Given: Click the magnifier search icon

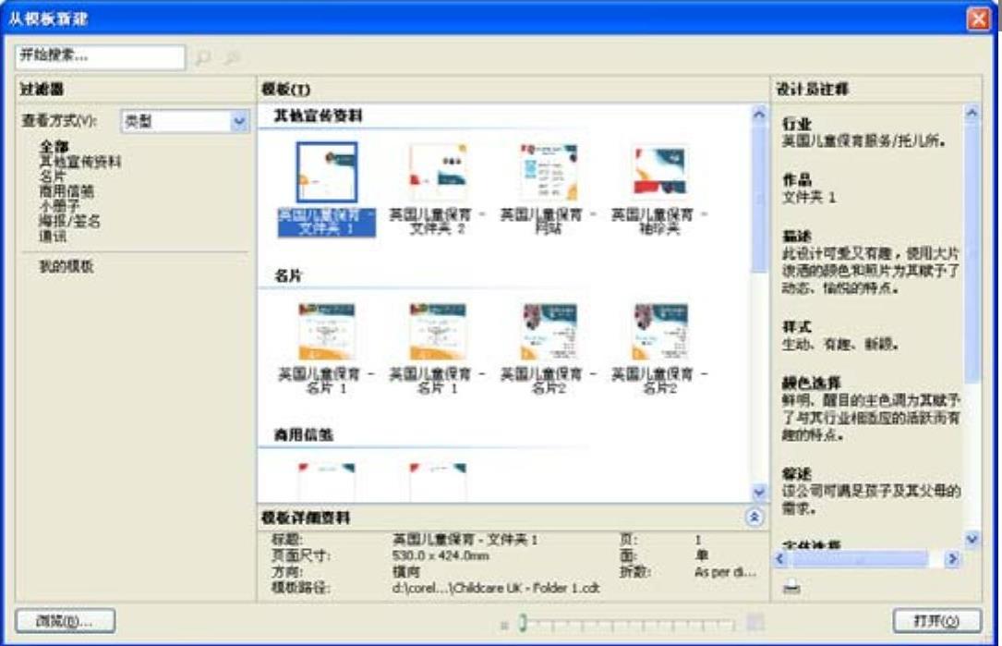Looking at the screenshot, I should (x=203, y=57).
